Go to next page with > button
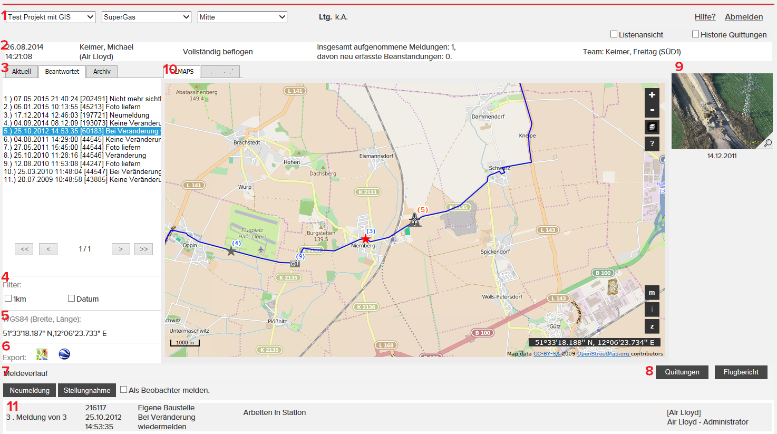This screenshot has width=777, height=434. pyautogui.click(x=121, y=249)
